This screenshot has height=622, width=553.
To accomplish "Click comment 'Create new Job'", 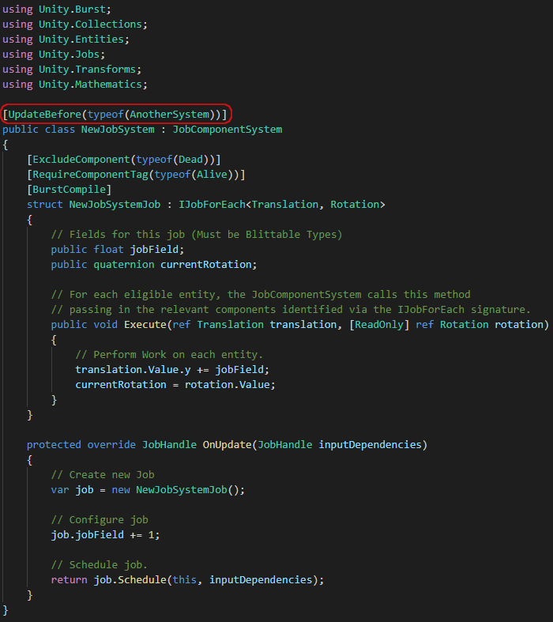I will coord(103,475).
